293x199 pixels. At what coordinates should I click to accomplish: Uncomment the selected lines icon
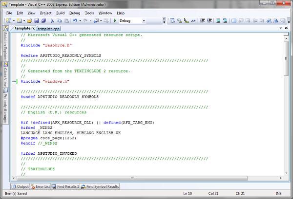(x=225, y=20)
